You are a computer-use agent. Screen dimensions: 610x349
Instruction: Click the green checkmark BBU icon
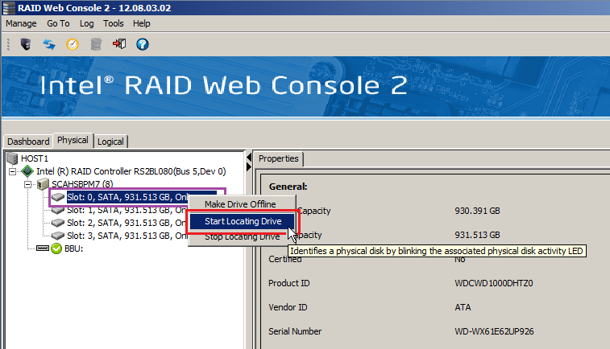click(56, 248)
